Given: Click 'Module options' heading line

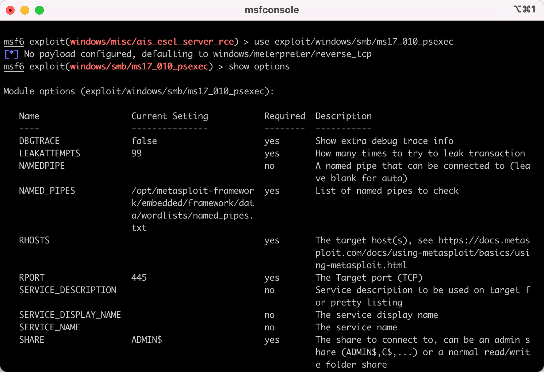Looking at the screenshot, I should [x=139, y=91].
